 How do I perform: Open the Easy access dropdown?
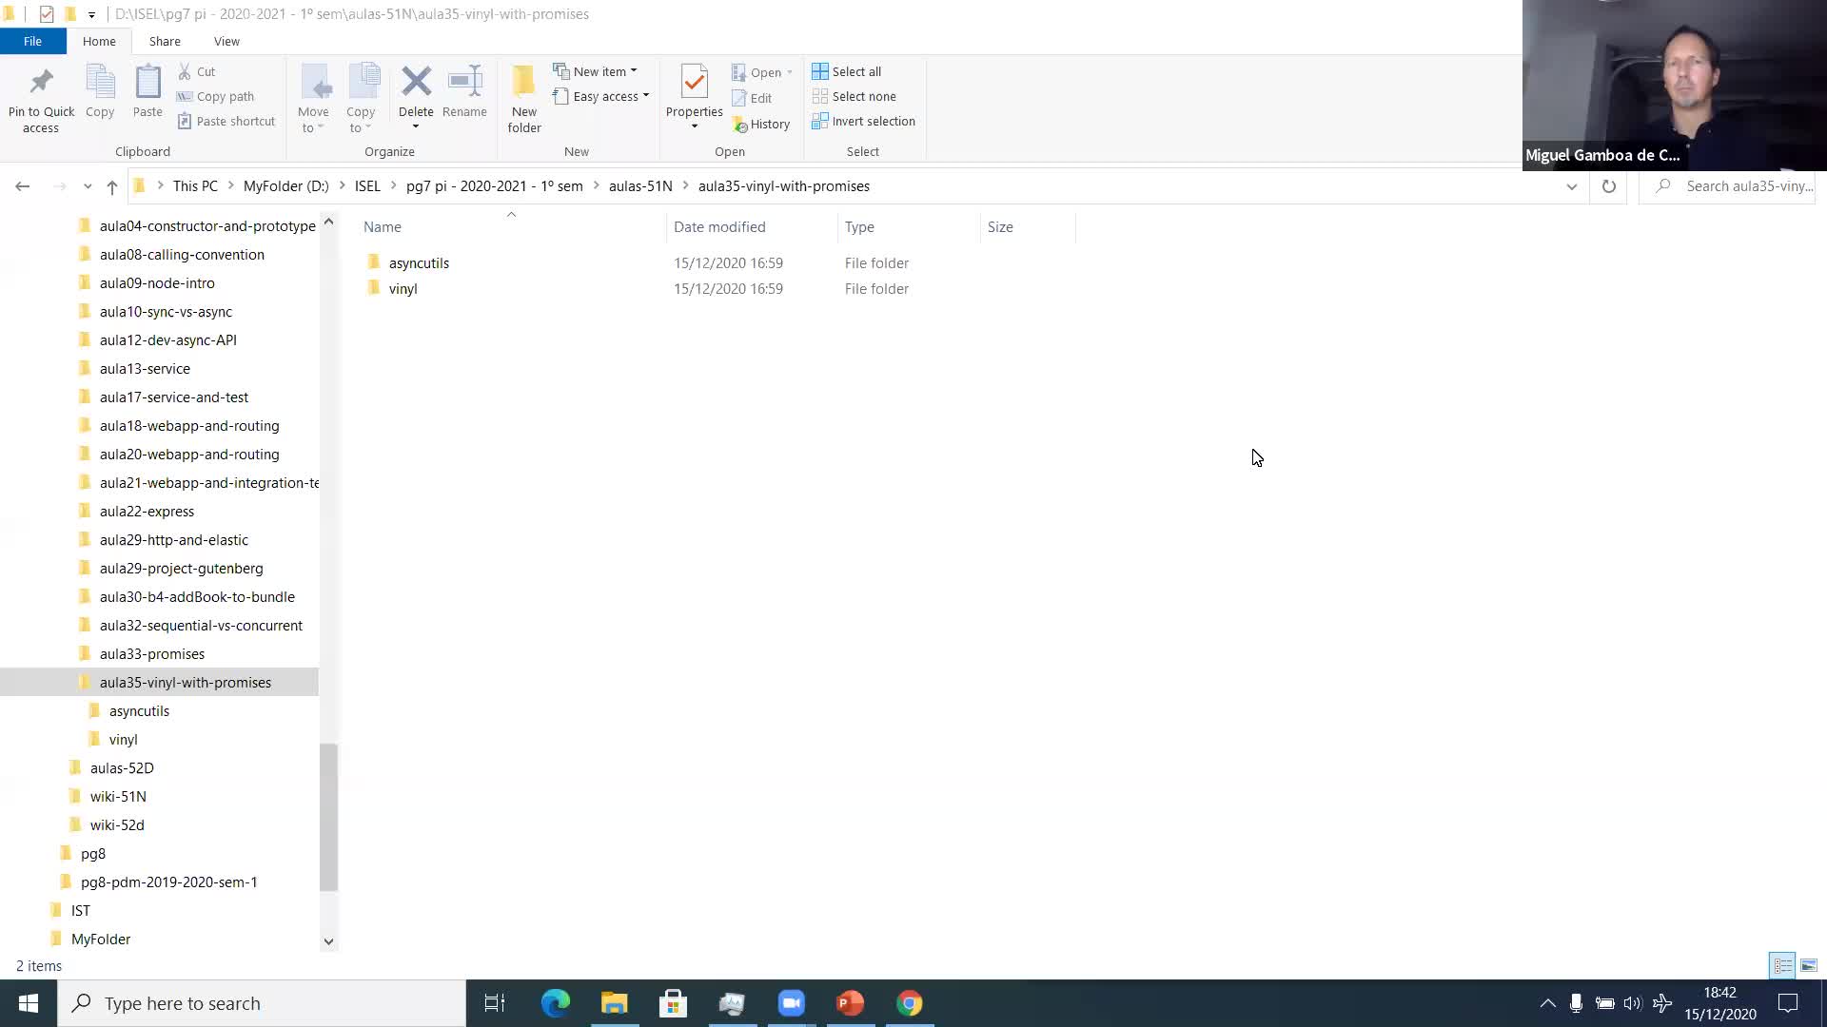point(645,96)
